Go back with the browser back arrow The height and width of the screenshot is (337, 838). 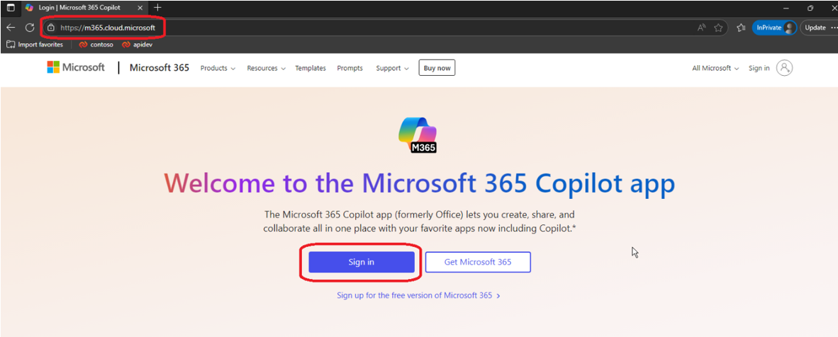[x=11, y=28]
